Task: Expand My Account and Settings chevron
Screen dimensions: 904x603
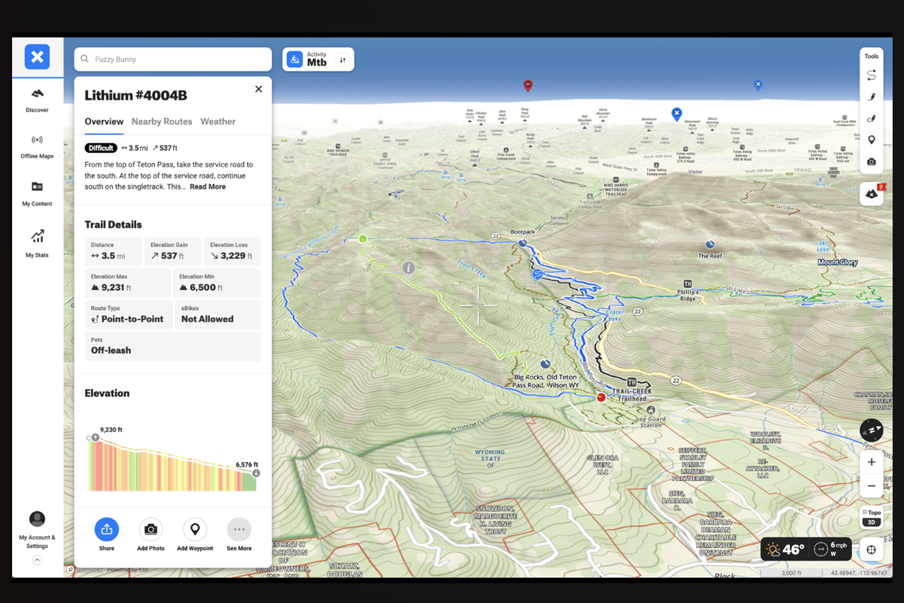Action: [37, 559]
